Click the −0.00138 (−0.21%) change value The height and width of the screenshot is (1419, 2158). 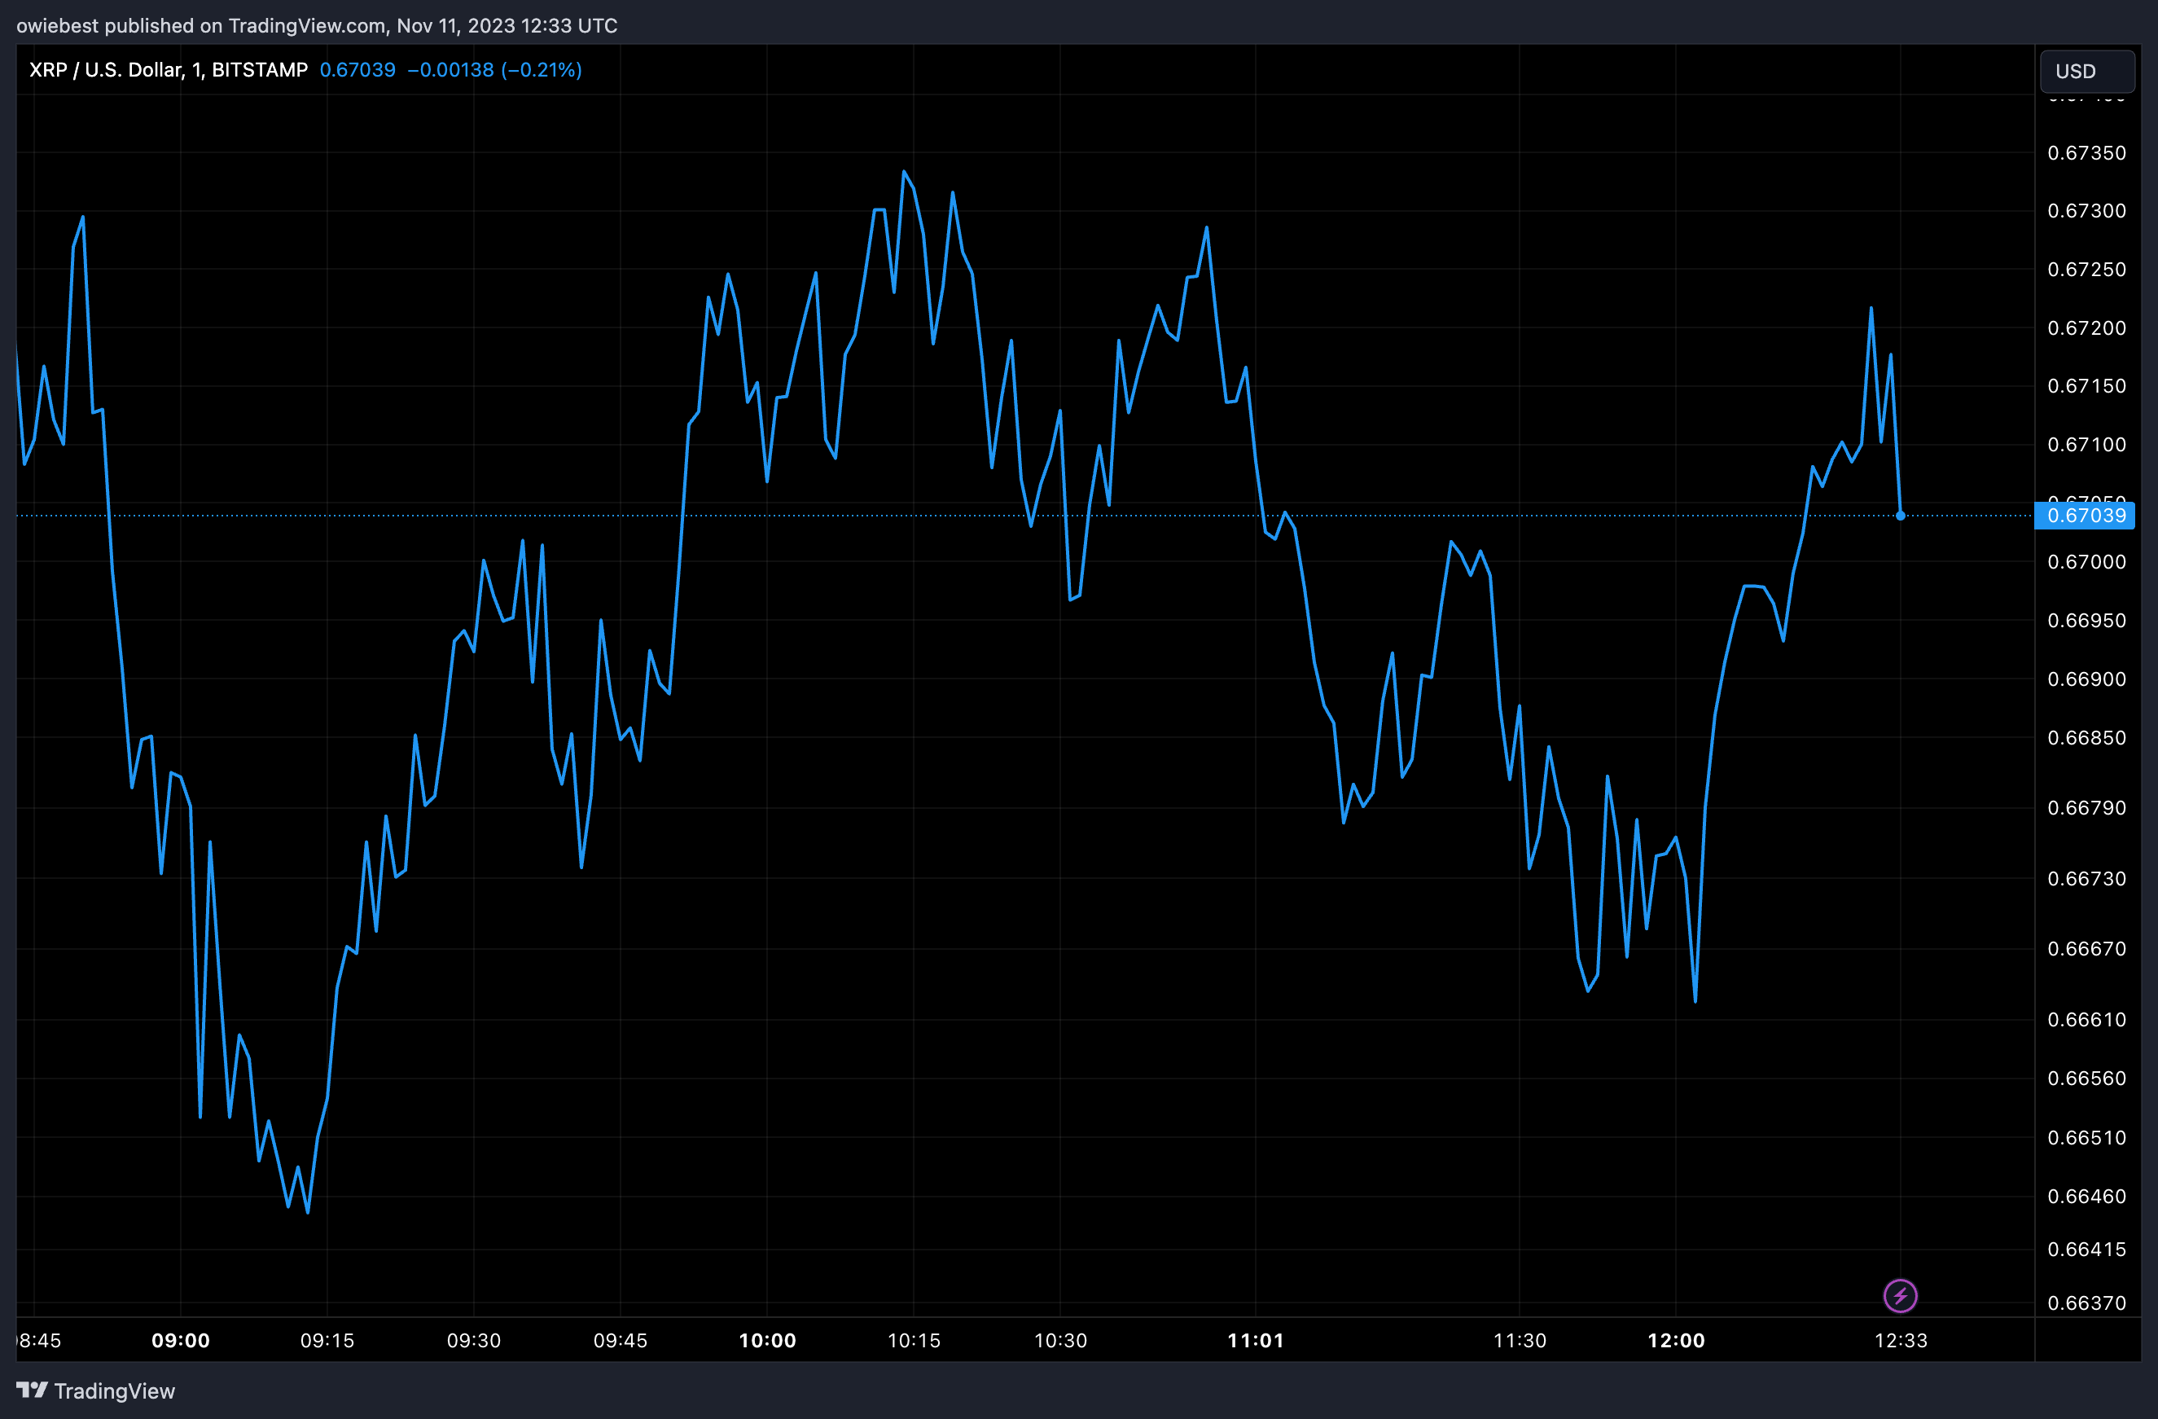coord(494,70)
